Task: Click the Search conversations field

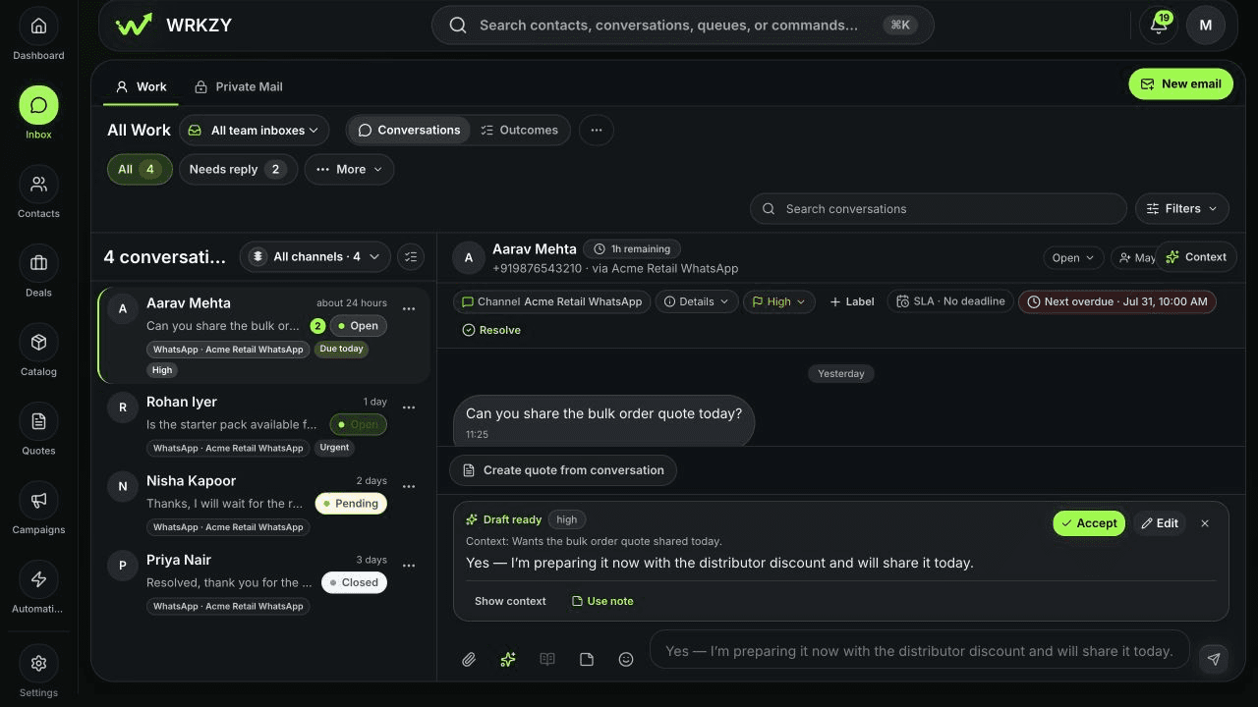Action: point(939,209)
